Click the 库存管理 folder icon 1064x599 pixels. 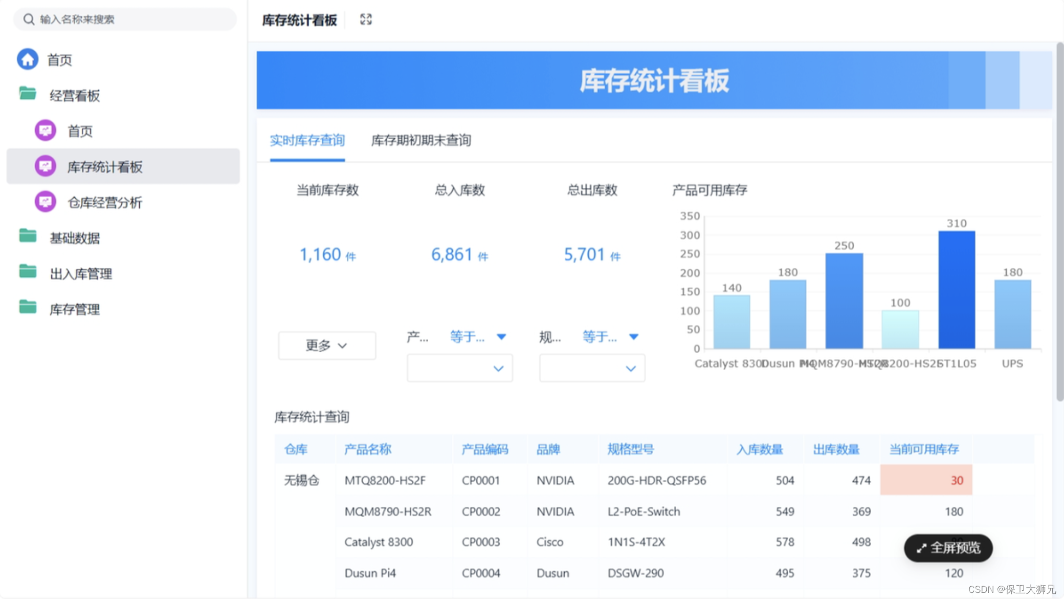[x=28, y=308]
